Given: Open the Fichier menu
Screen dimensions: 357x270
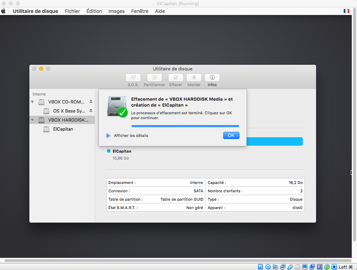Looking at the screenshot, I should click(72, 11).
